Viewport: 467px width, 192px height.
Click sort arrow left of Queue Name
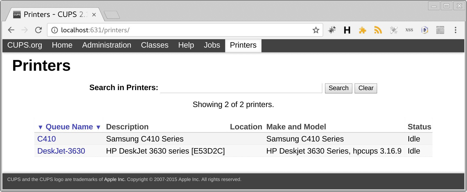pyautogui.click(x=40, y=127)
